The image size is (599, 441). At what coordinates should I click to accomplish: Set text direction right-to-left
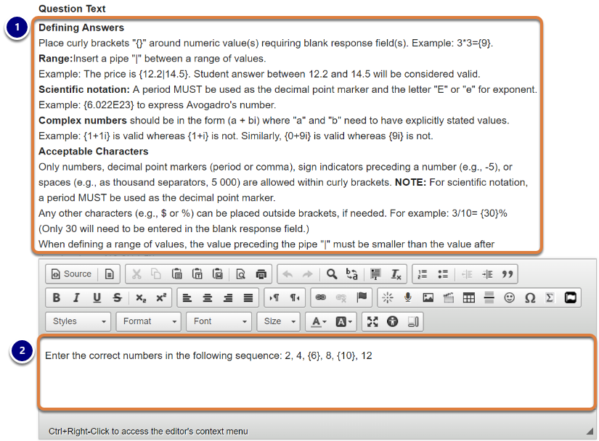click(x=295, y=297)
